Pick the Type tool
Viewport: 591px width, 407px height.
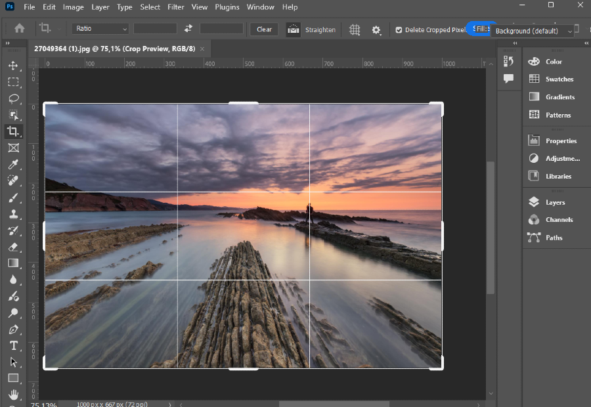[13, 345]
